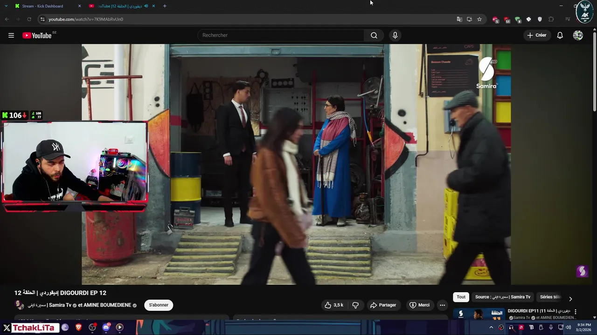This screenshot has width=597, height=335.
Task: Open the more actions three-dot menu
Action: 442,305
